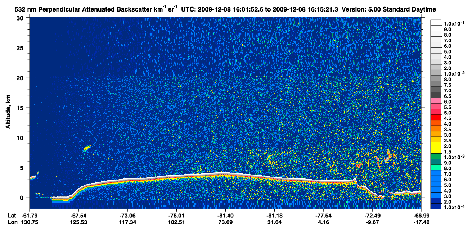Select longitude value '31.64'
The height and width of the screenshot is (240, 468).
click(274, 222)
